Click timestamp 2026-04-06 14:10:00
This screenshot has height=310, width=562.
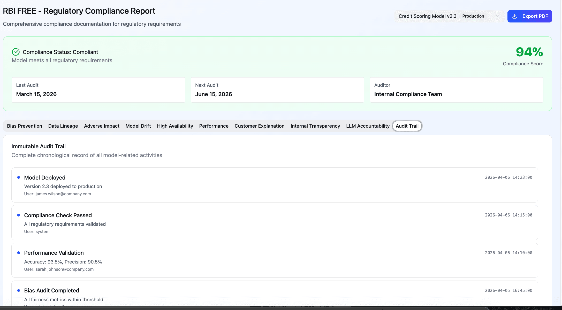click(x=508, y=253)
